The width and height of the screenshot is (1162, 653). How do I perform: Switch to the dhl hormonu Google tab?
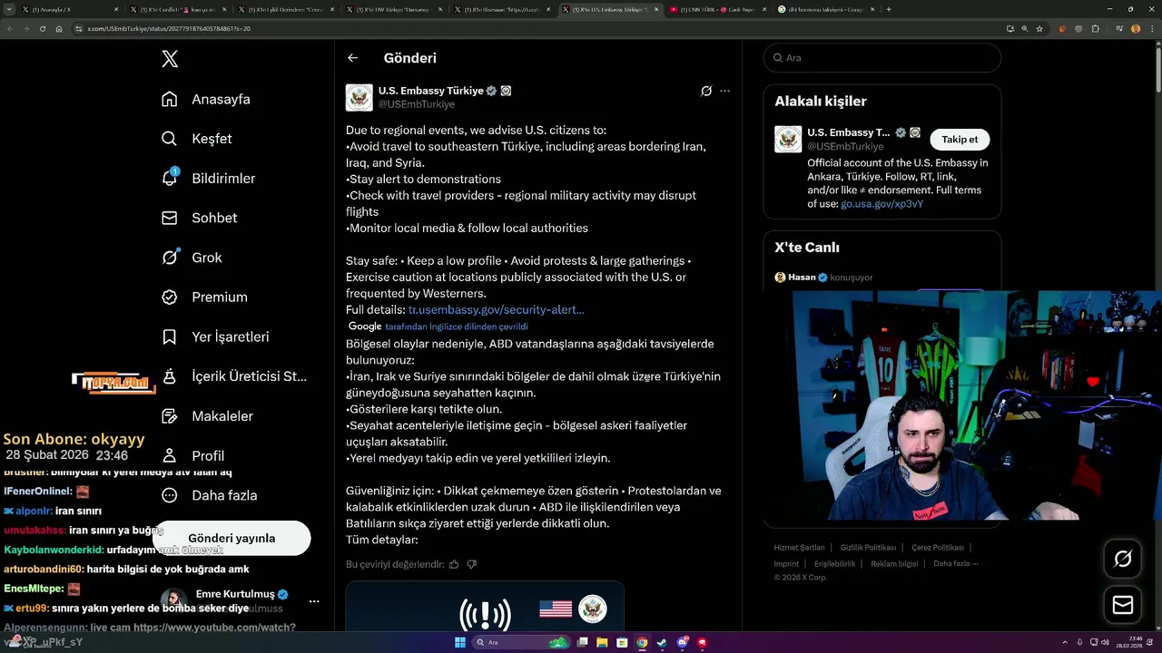(824, 9)
